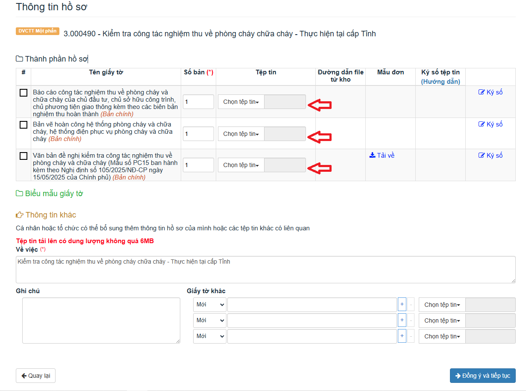Download the Mẫu đơn via Tải về
Image resolution: width=526 pixels, height=391 pixels.
pyautogui.click(x=382, y=156)
